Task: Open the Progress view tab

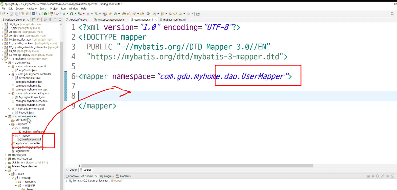Action: pos(107,176)
